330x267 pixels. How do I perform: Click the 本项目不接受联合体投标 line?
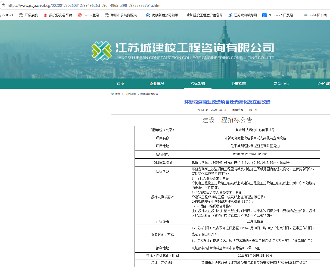coord(213,206)
